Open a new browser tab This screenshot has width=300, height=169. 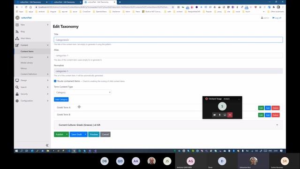coord(120,2)
